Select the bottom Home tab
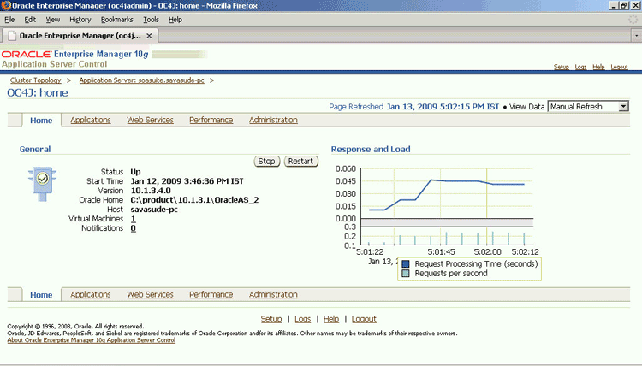642x366 pixels. point(41,295)
